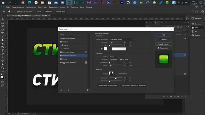Click OK in Layer Style dialog
Image resolution: width=205 pixels, height=115 pixels.
tap(164, 35)
